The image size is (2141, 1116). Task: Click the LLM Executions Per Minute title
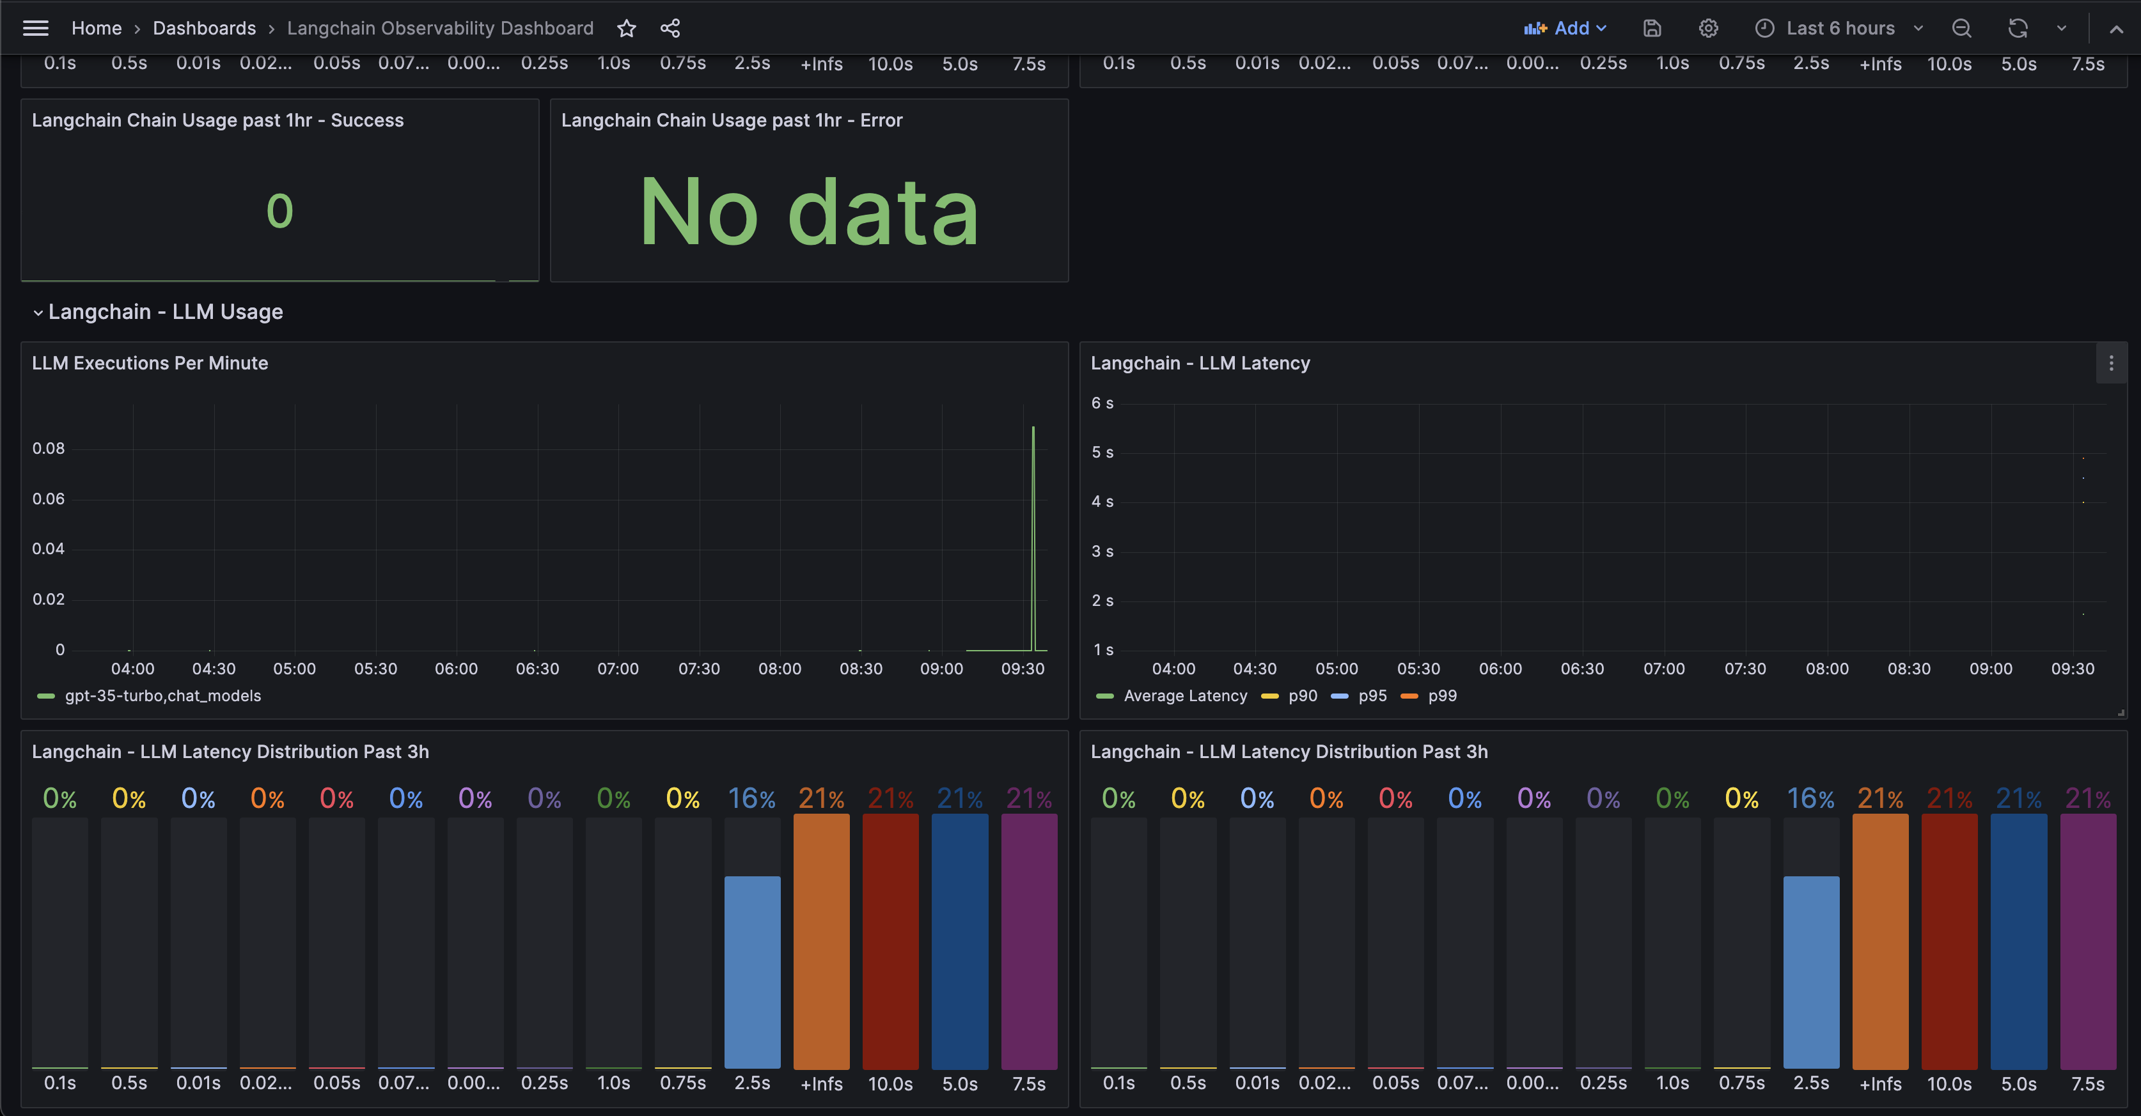tap(150, 363)
